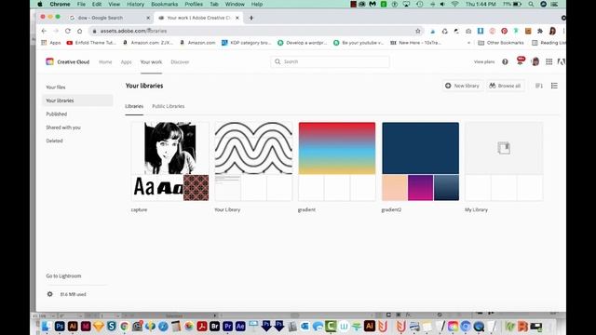Image resolution: width=596 pixels, height=335 pixels.
Task: Open the Bookmarks menu
Action: (164, 4)
